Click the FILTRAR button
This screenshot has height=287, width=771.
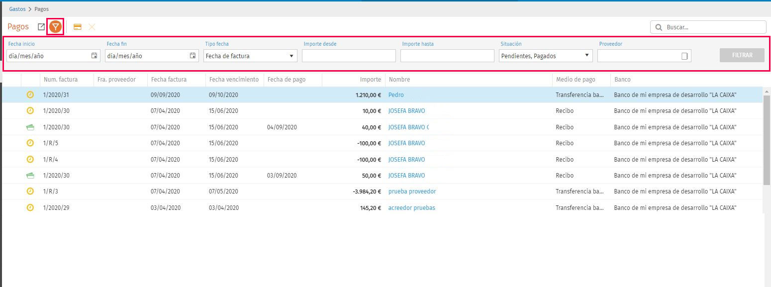(x=742, y=55)
